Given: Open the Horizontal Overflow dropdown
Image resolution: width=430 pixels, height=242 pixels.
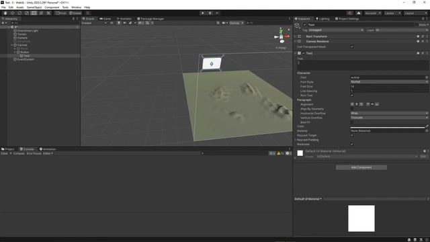Looking at the screenshot, I should (389, 113).
